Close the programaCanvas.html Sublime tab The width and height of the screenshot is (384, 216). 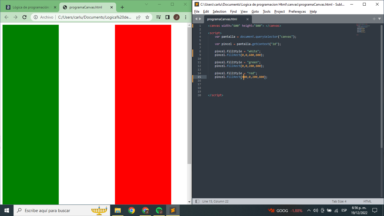247,19
